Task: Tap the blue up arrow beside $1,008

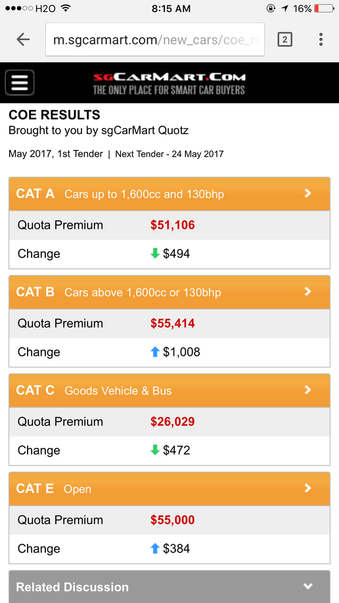Action: pos(155,352)
